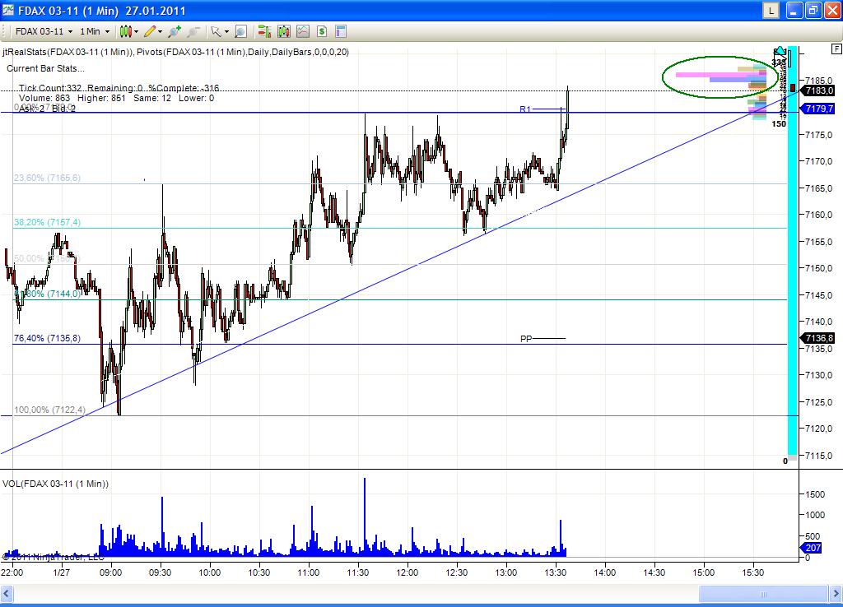843x607 pixels.
Task: Click the line-chart analyzer icon
Action: click(x=303, y=31)
